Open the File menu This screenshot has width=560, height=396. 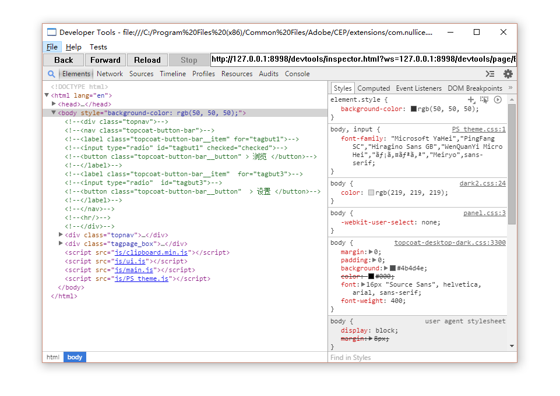click(52, 47)
